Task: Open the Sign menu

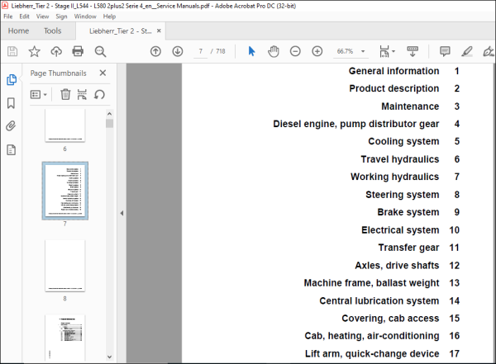Action: click(x=61, y=17)
